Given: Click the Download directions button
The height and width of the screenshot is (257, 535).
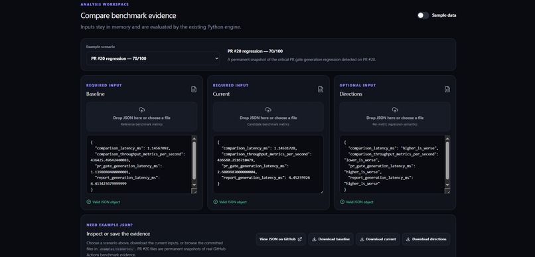Looking at the screenshot, I should point(426,239).
